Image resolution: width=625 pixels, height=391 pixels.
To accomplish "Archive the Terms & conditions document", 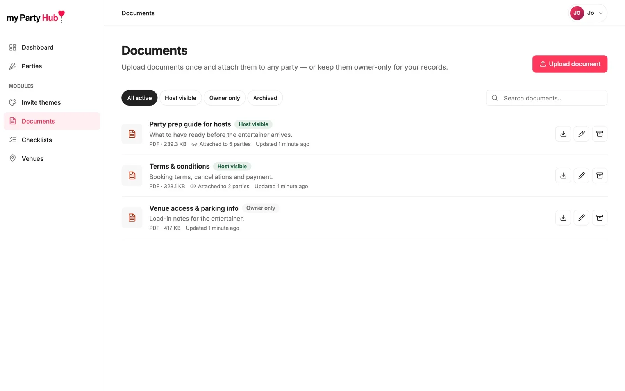I will (x=600, y=176).
